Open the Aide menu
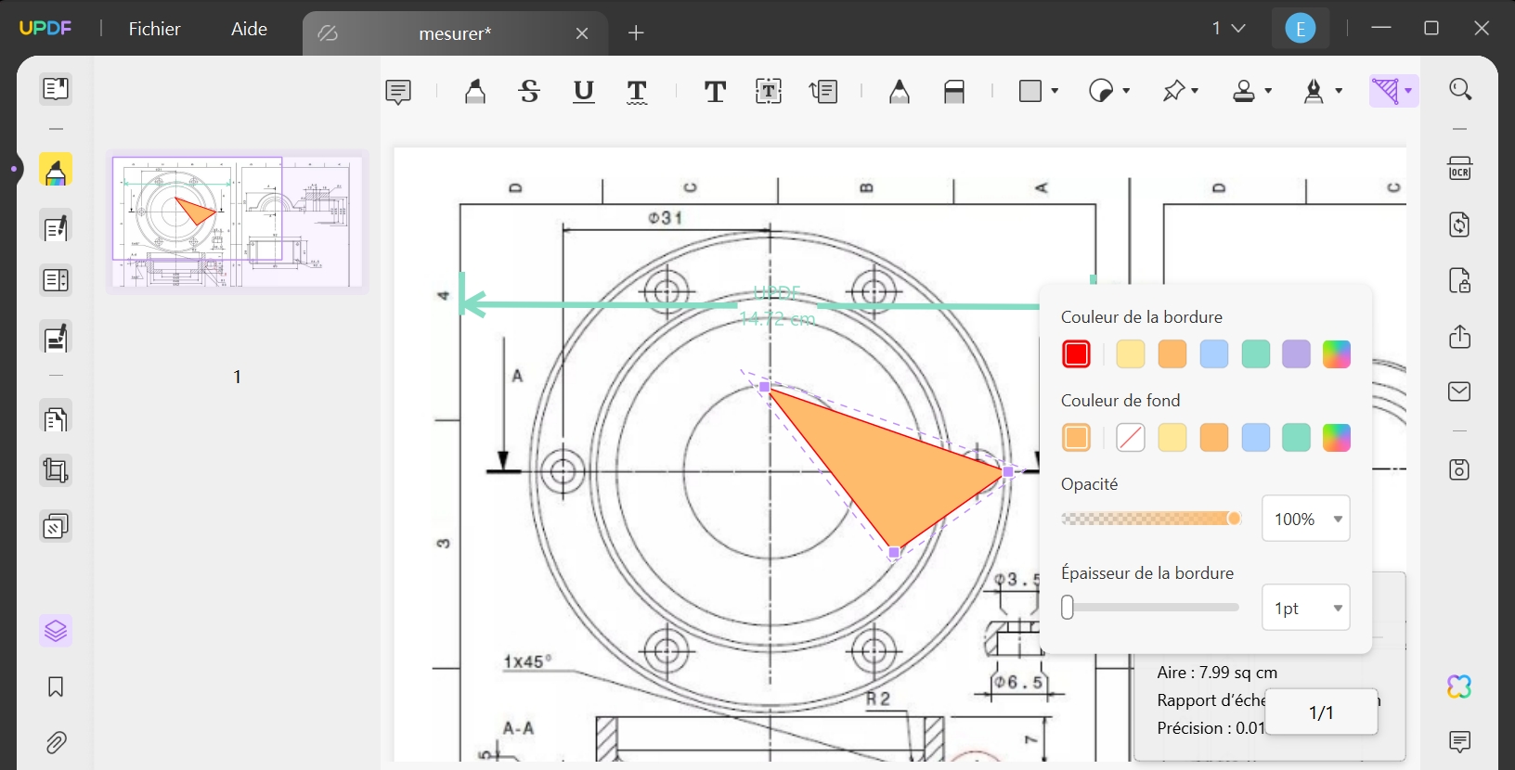1515x770 pixels. click(x=249, y=29)
